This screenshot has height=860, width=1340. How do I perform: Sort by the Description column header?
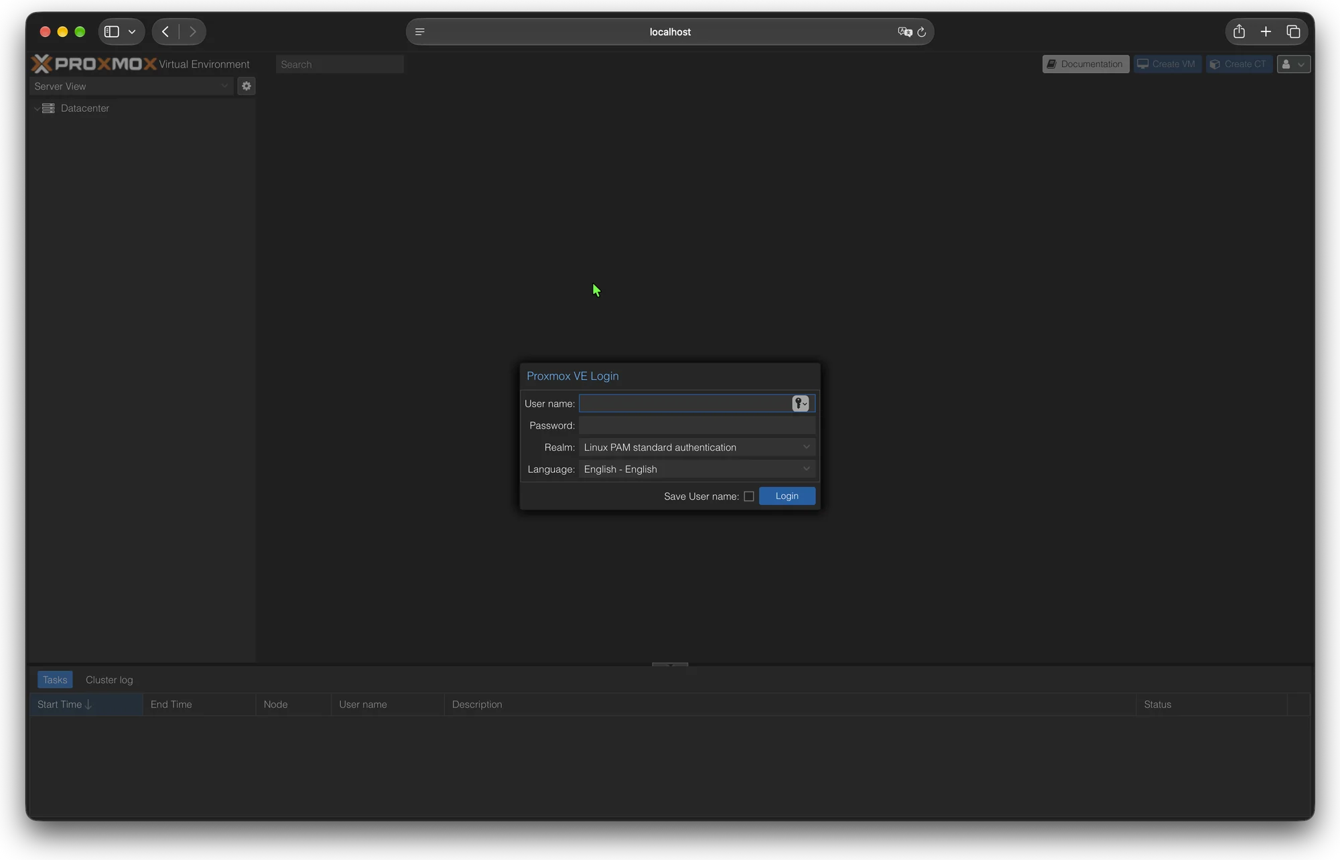791,705
